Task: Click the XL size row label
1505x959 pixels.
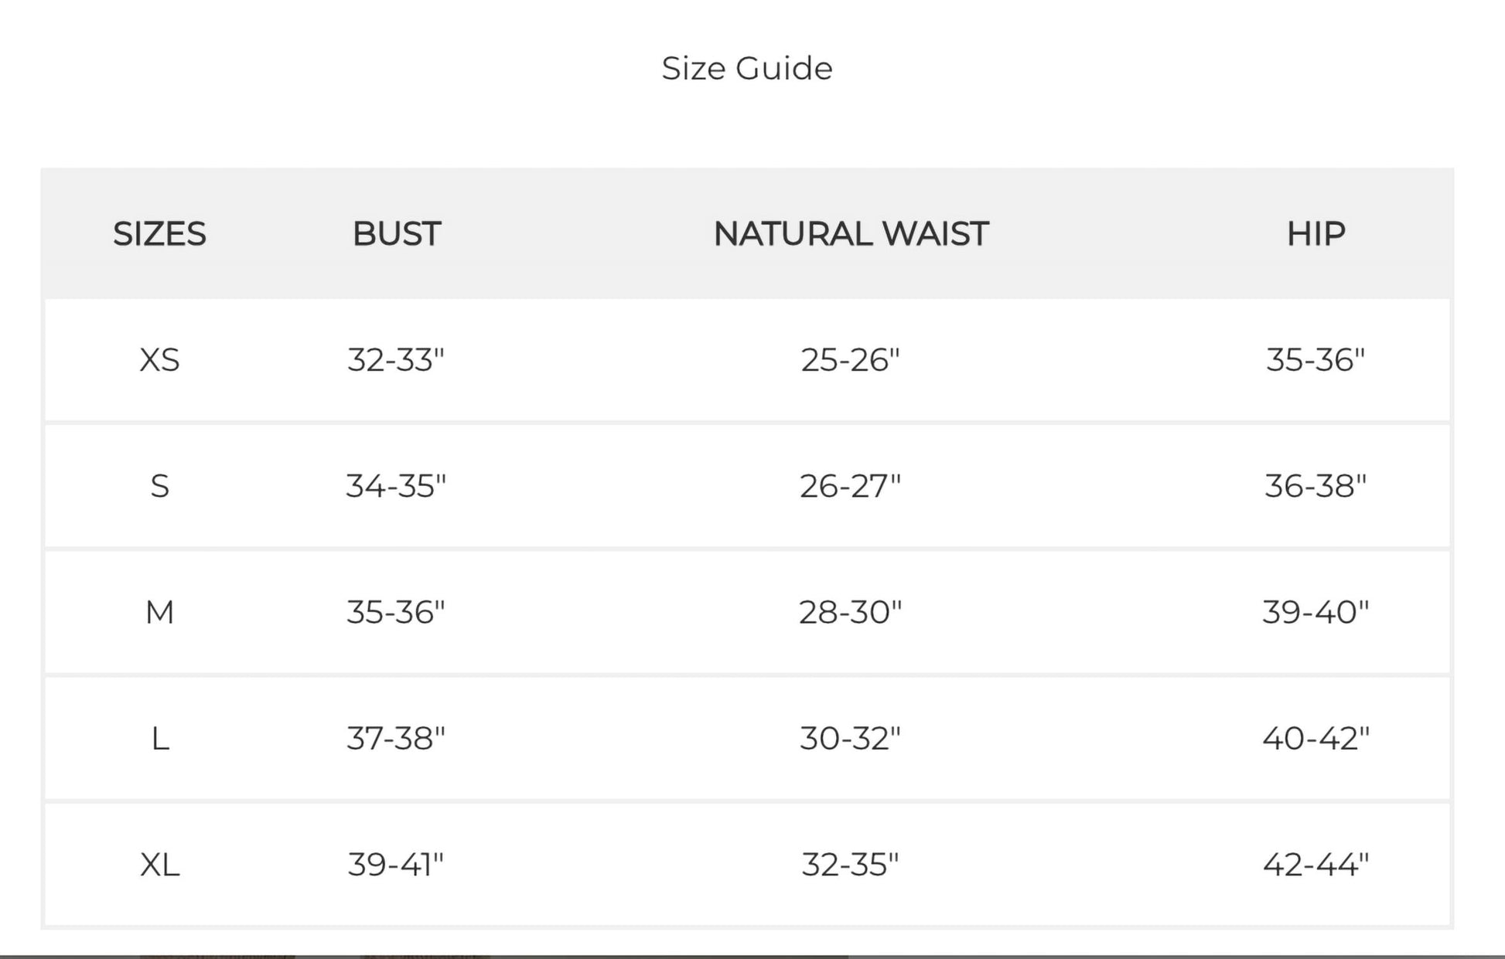Action: [159, 865]
